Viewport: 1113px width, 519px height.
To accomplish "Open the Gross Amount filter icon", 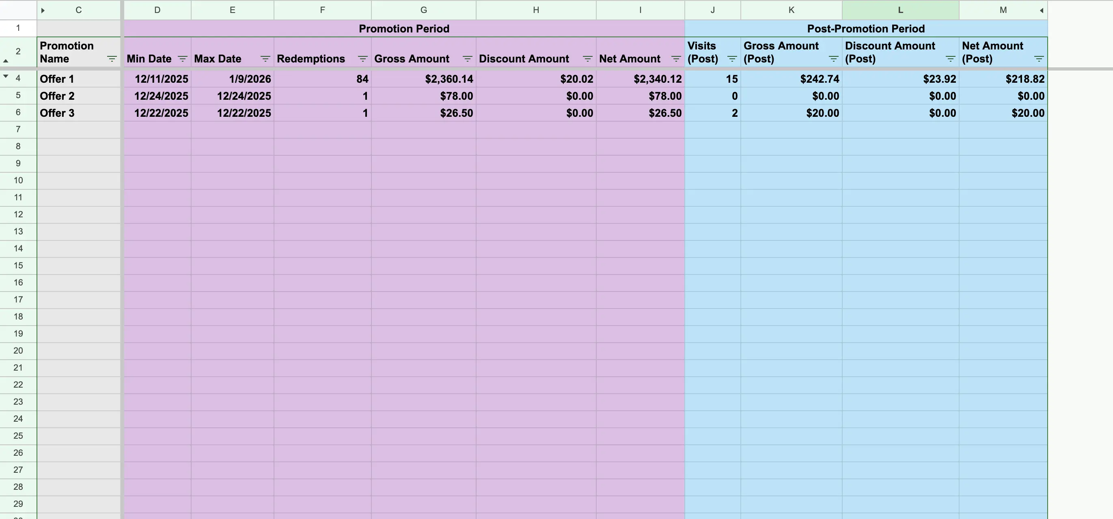I will (467, 59).
